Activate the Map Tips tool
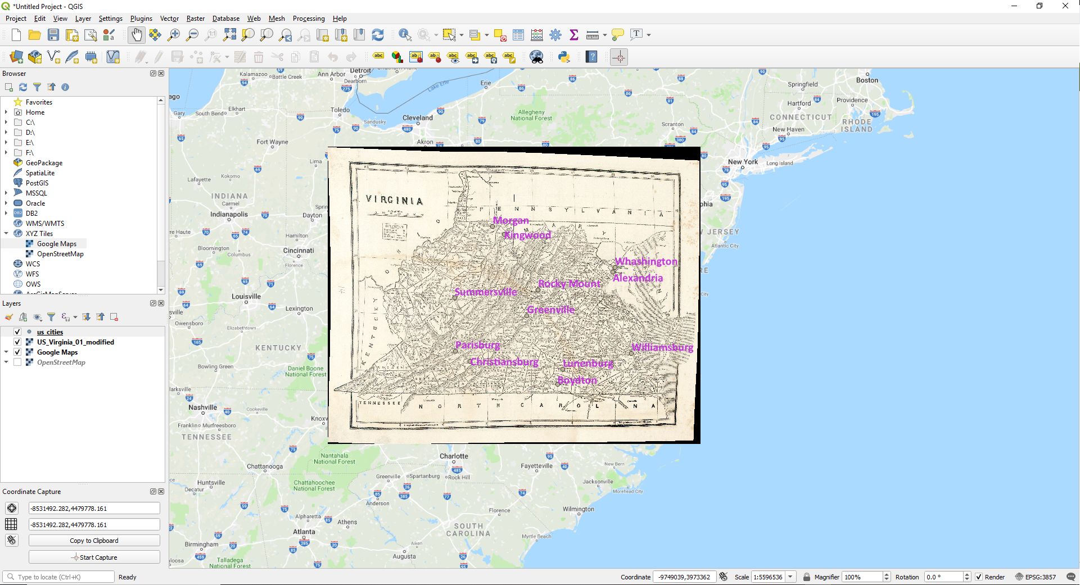This screenshot has height=585, width=1080. coord(618,35)
